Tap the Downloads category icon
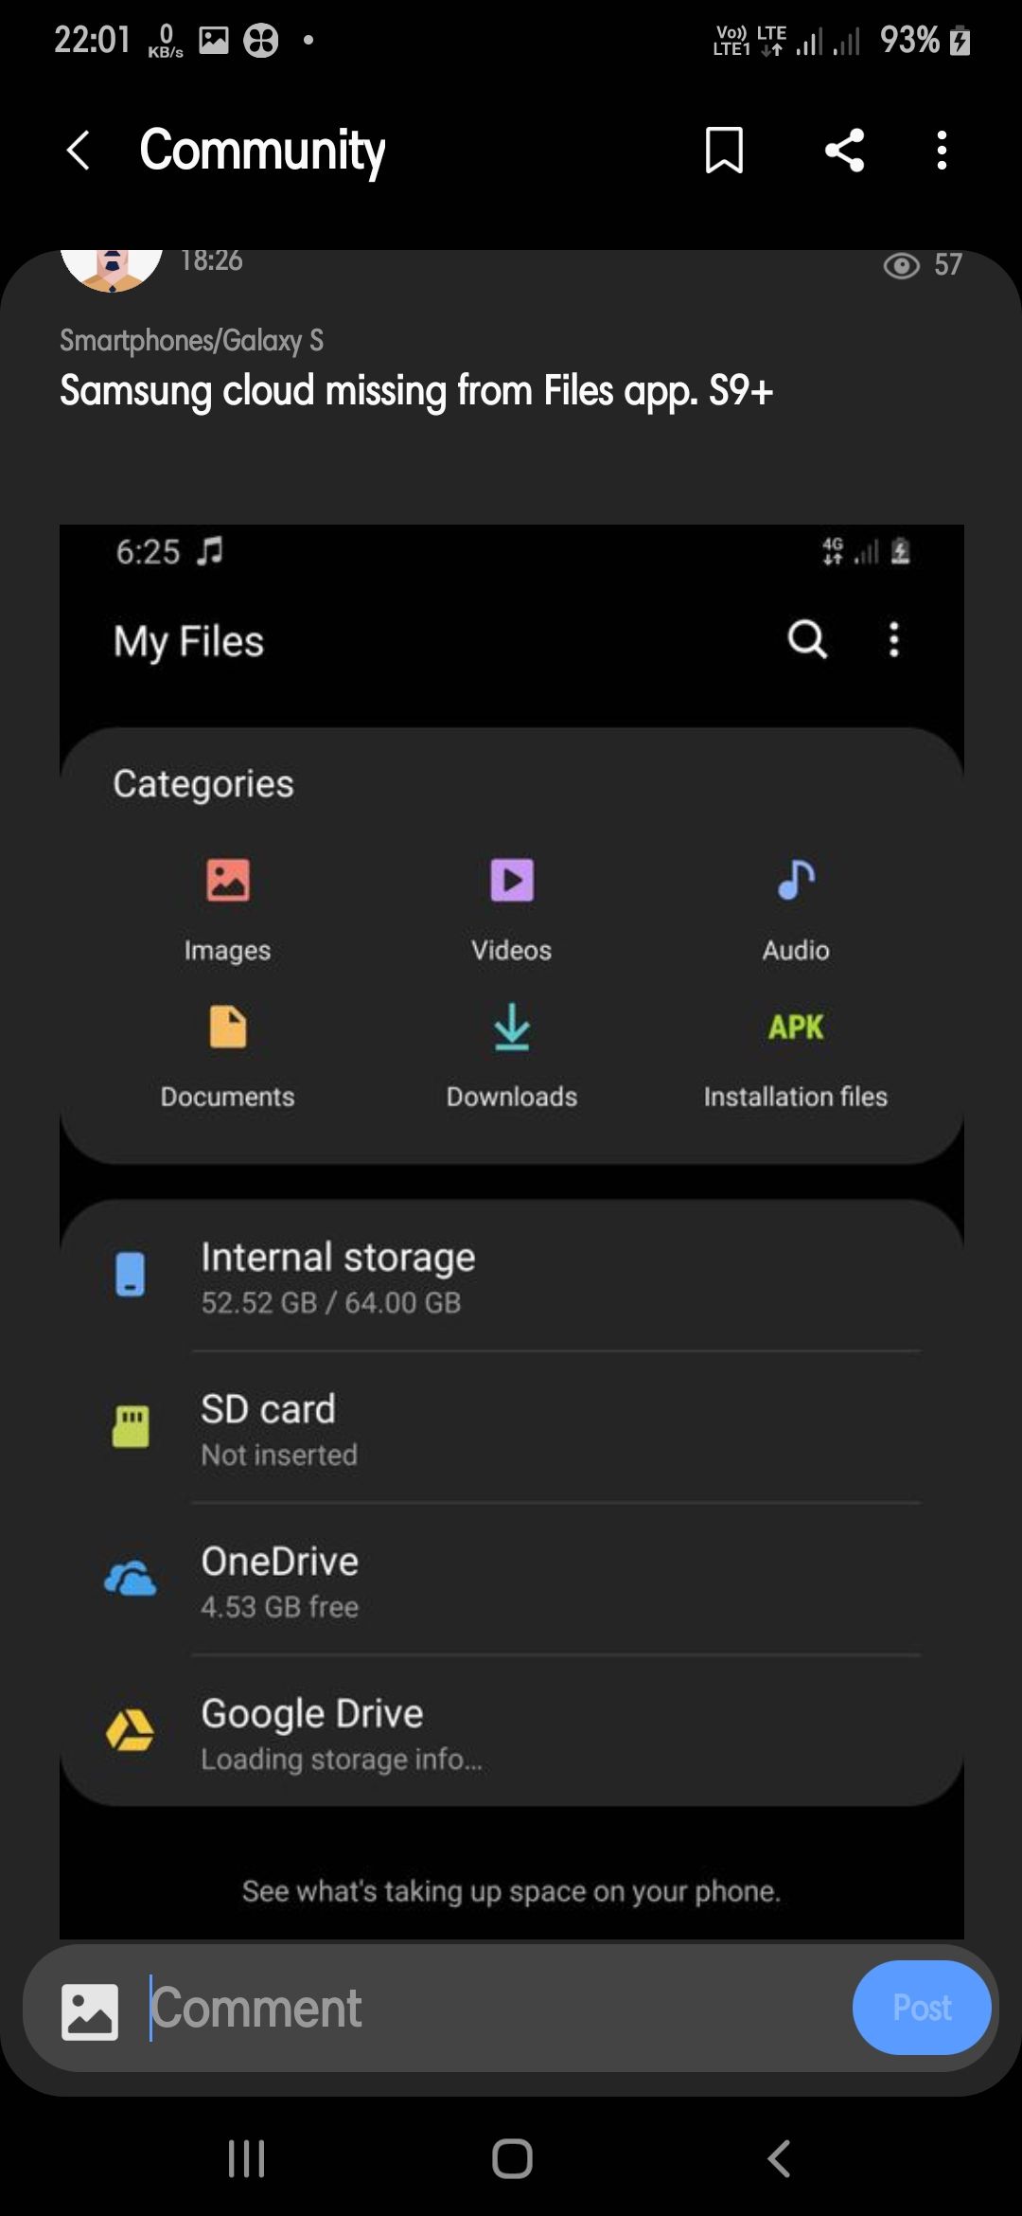Screen dimensions: 1022x2216 (x=512, y=1028)
